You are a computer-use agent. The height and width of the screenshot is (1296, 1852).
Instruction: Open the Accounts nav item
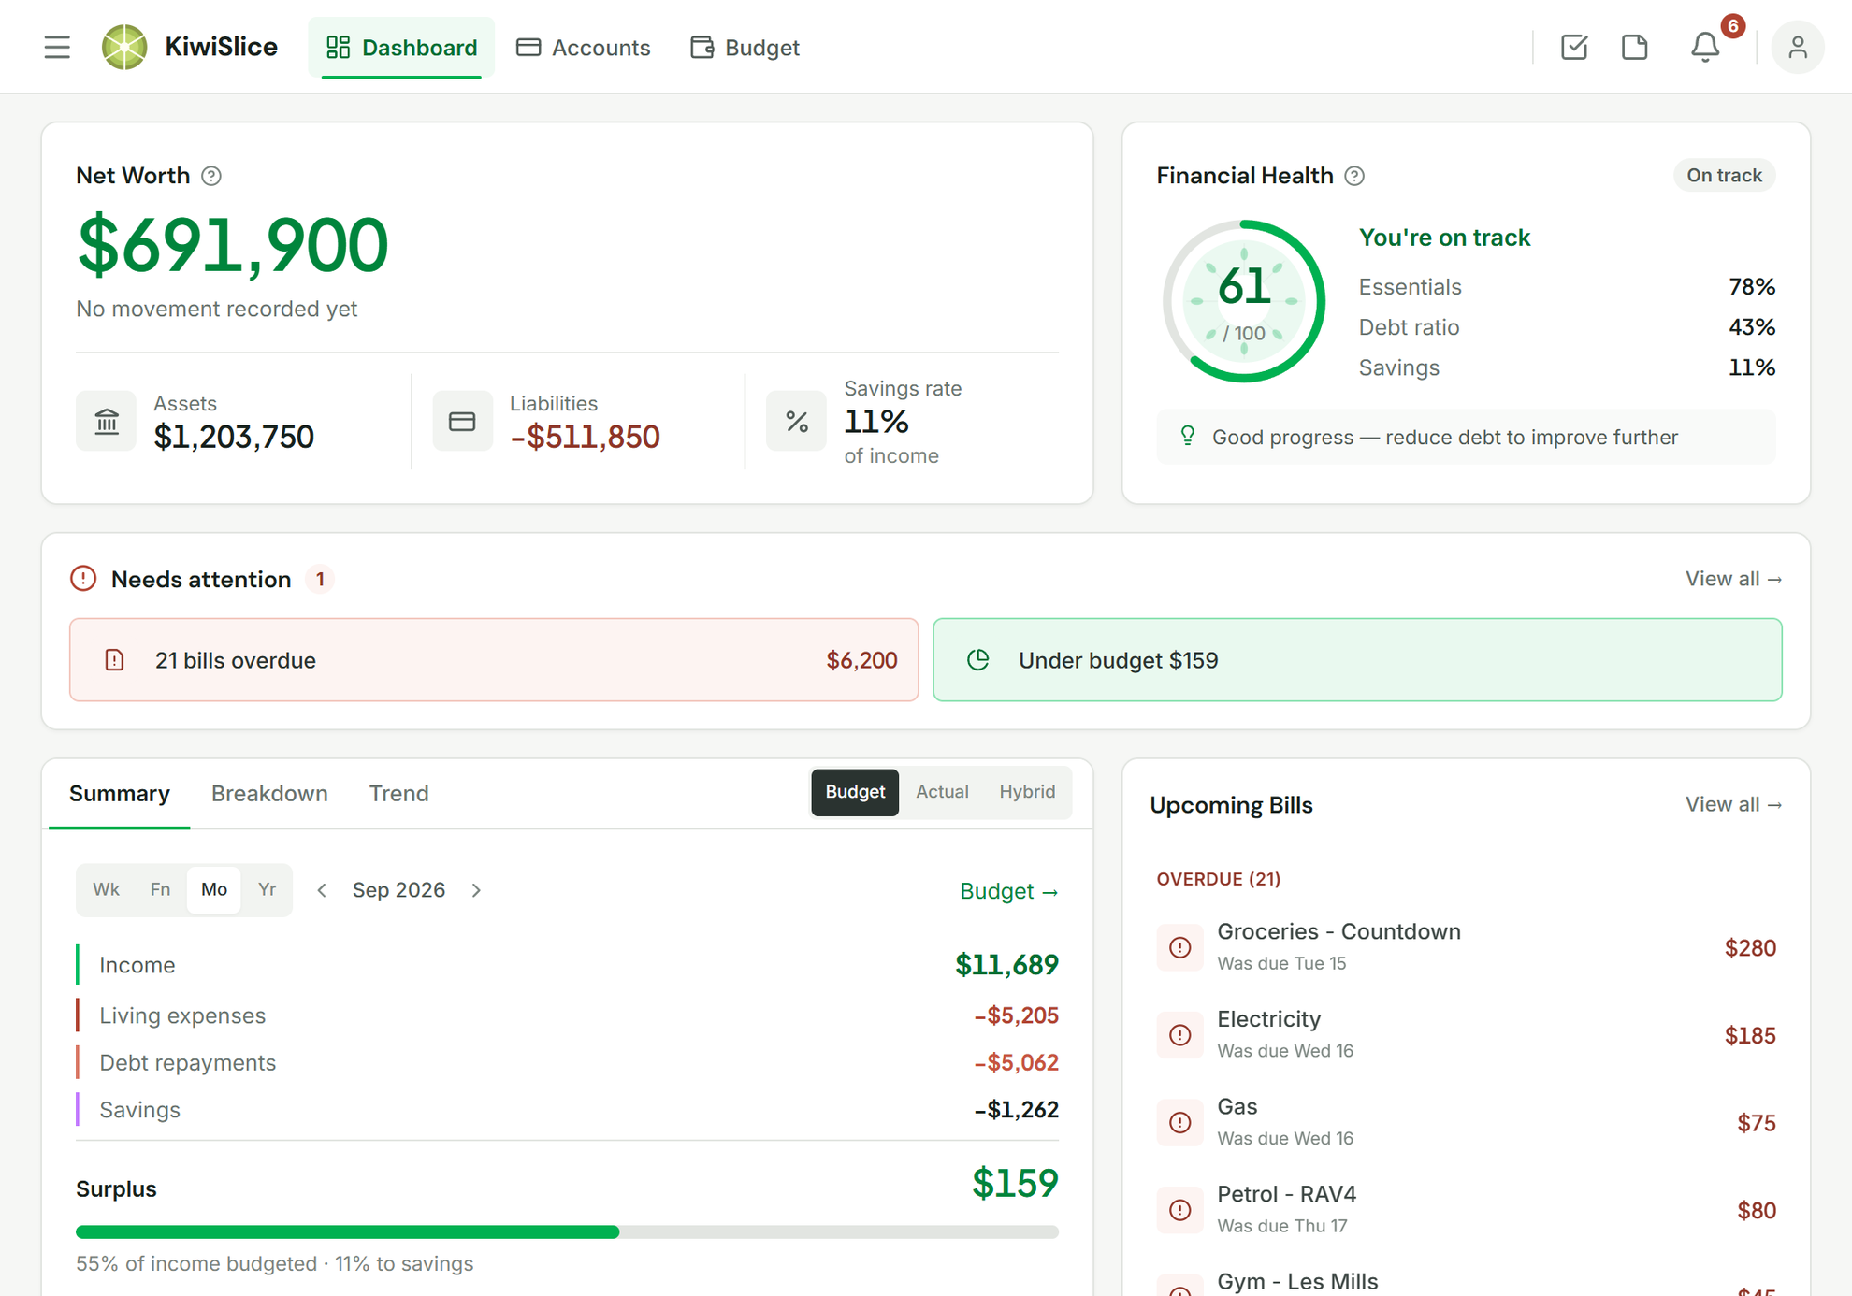point(583,48)
